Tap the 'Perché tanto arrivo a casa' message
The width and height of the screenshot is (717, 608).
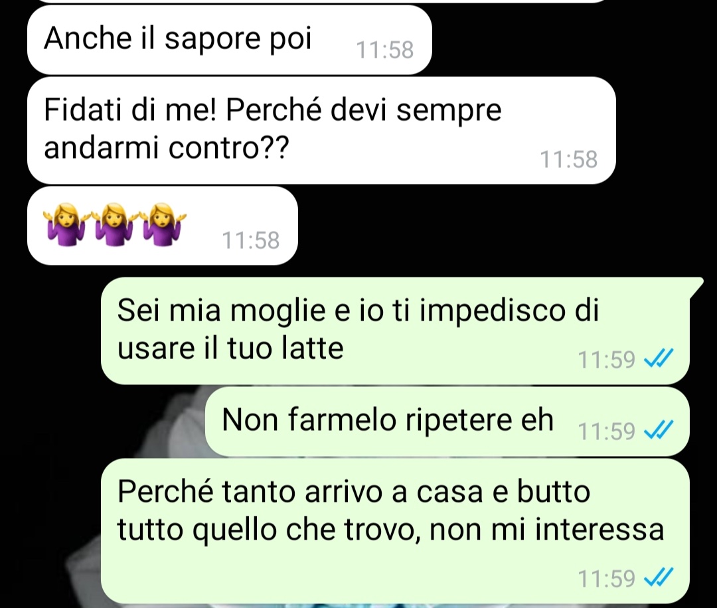point(395,531)
